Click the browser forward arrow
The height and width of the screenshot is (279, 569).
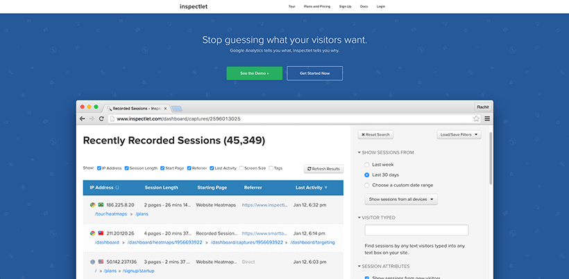click(x=92, y=118)
